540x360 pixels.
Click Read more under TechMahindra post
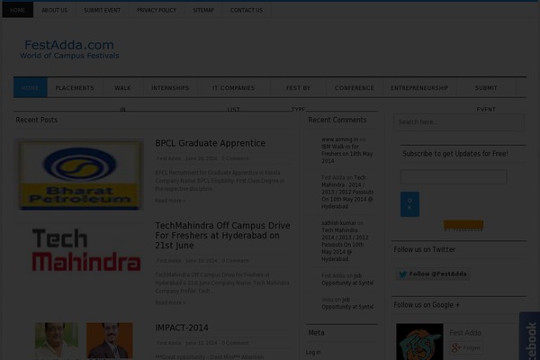click(x=170, y=302)
